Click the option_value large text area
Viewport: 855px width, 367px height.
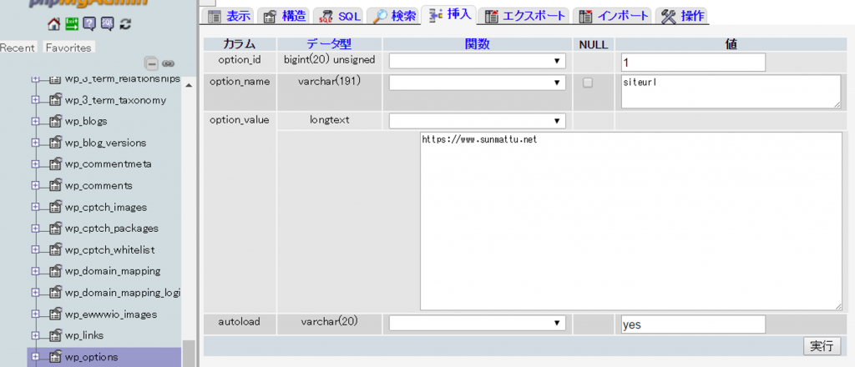coord(631,221)
